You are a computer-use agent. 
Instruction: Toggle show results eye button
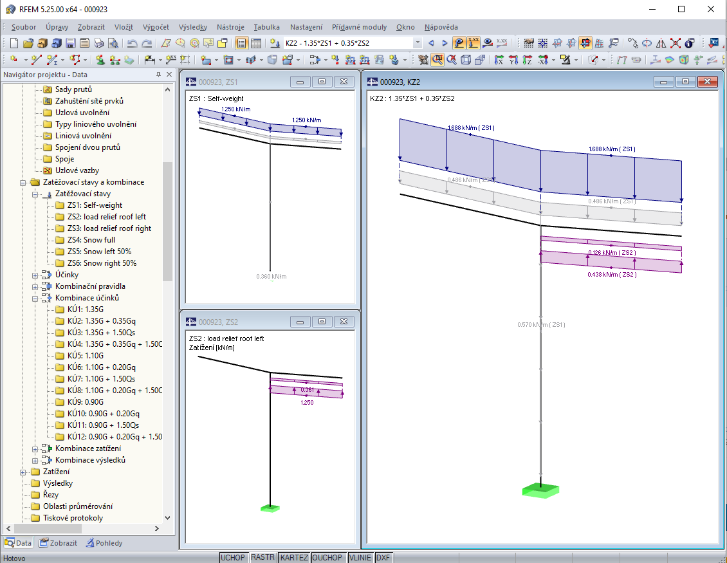tap(487, 43)
